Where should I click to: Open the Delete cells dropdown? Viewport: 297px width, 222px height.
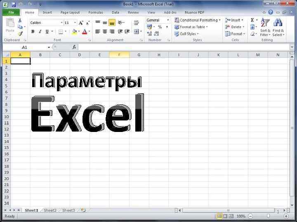click(x=235, y=27)
